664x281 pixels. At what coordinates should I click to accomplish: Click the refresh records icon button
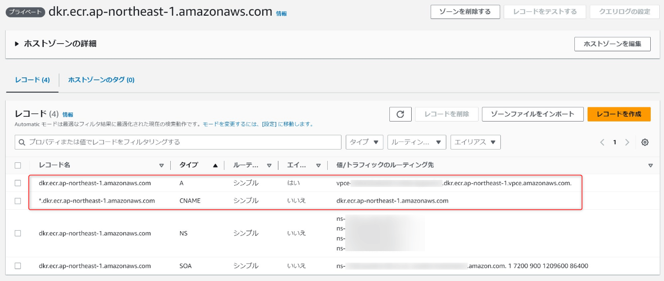400,114
